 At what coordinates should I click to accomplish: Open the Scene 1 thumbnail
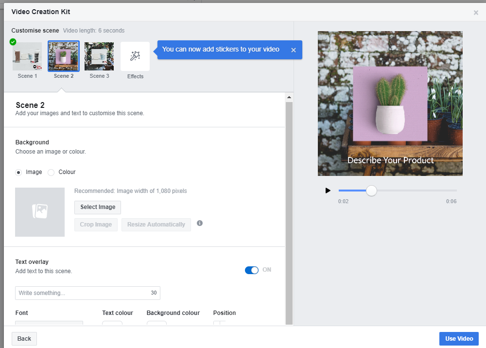point(27,57)
